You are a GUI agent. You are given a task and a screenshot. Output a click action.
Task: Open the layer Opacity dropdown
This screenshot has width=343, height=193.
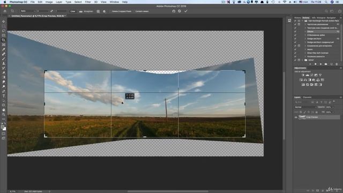pos(333,107)
